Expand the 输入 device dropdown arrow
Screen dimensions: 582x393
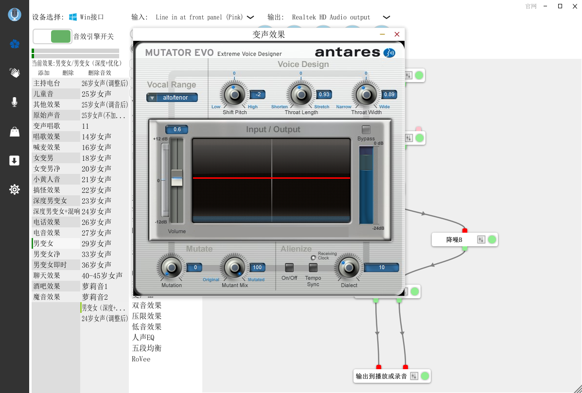click(x=250, y=17)
